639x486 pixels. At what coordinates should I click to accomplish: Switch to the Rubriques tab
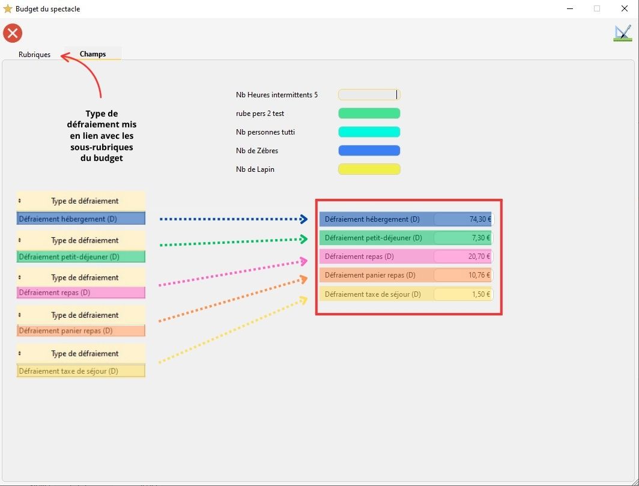(34, 55)
